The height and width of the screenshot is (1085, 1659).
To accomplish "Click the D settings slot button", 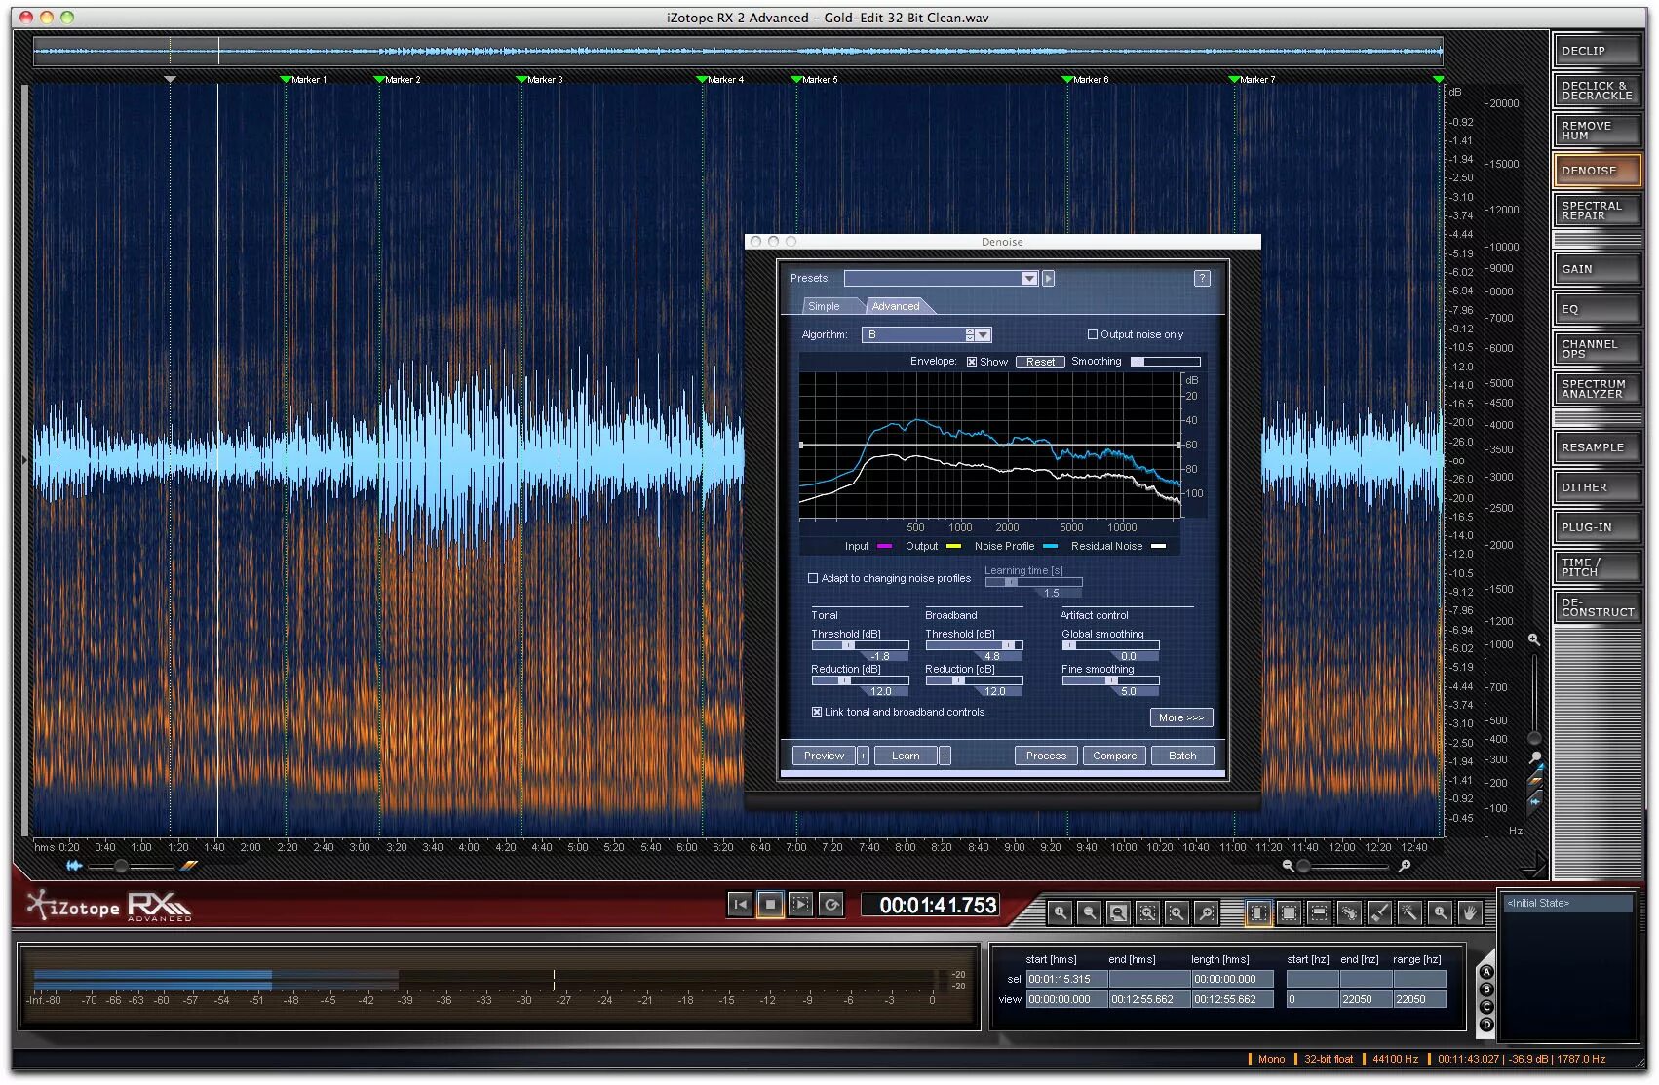I will (x=1486, y=1025).
